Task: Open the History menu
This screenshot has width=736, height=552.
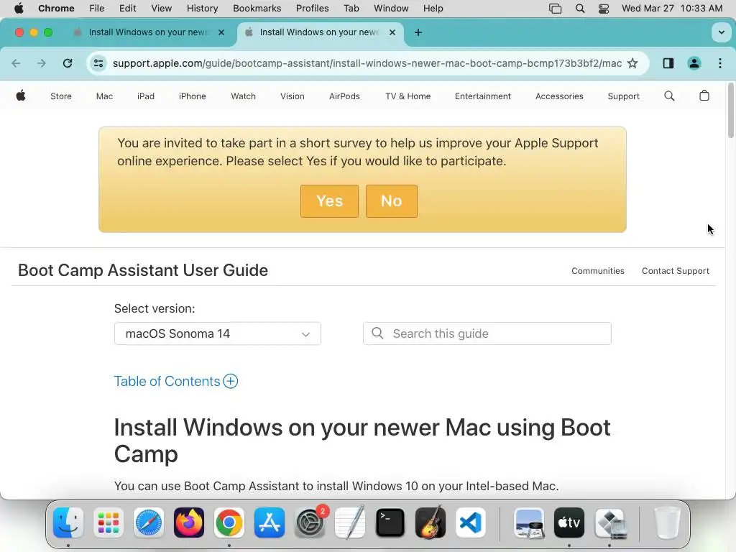Action: coord(202,9)
